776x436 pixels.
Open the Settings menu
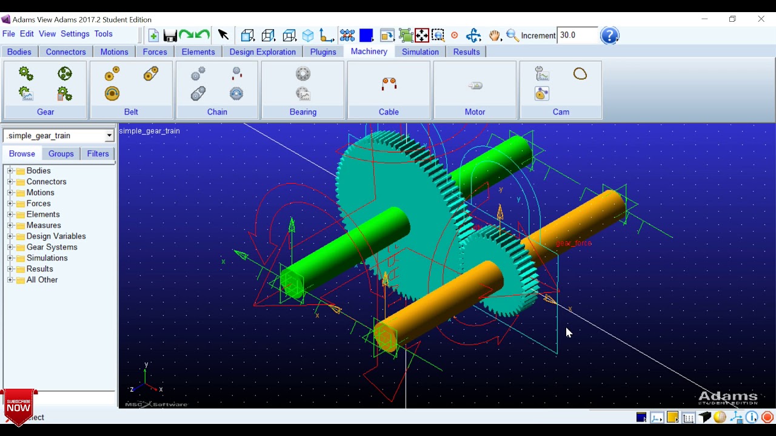(x=75, y=34)
